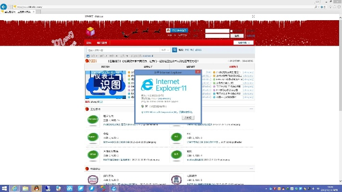This screenshot has width=342, height=192.
Task: Open the green Supcon forum icon
Action: click(93, 137)
